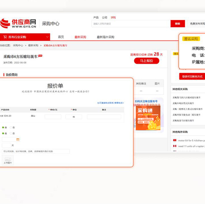The image size is (205, 205).
Task: Click the 采购通 orange promotional banner
Action: pos(148,118)
